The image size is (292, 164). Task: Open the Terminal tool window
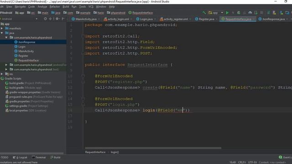[x=39, y=157]
